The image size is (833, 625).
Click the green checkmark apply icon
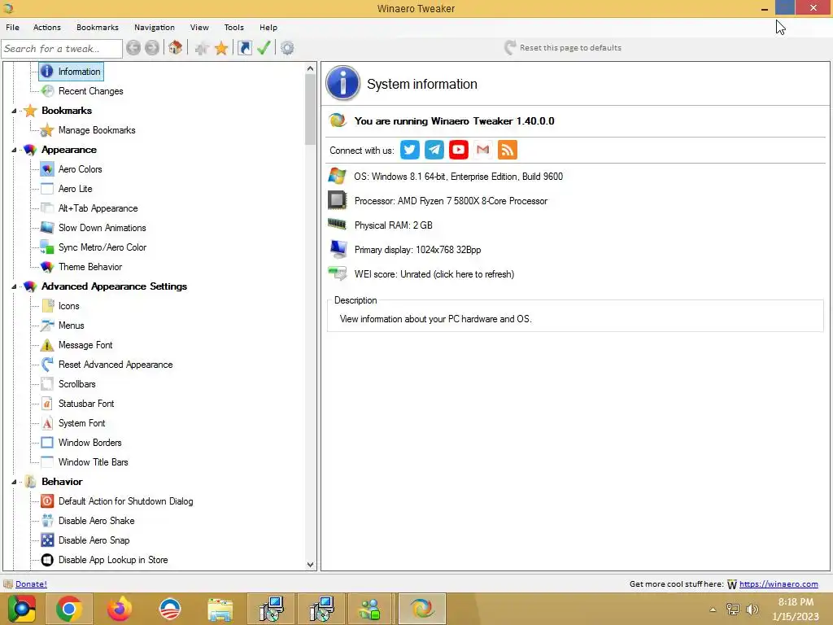[x=264, y=48]
